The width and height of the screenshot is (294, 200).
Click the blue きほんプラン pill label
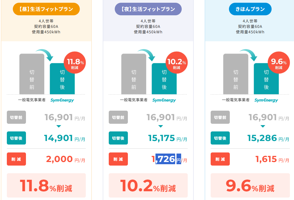(250, 9)
